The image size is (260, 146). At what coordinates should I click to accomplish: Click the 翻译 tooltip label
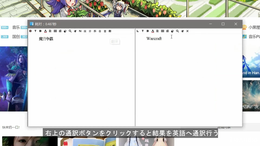coord(115,42)
